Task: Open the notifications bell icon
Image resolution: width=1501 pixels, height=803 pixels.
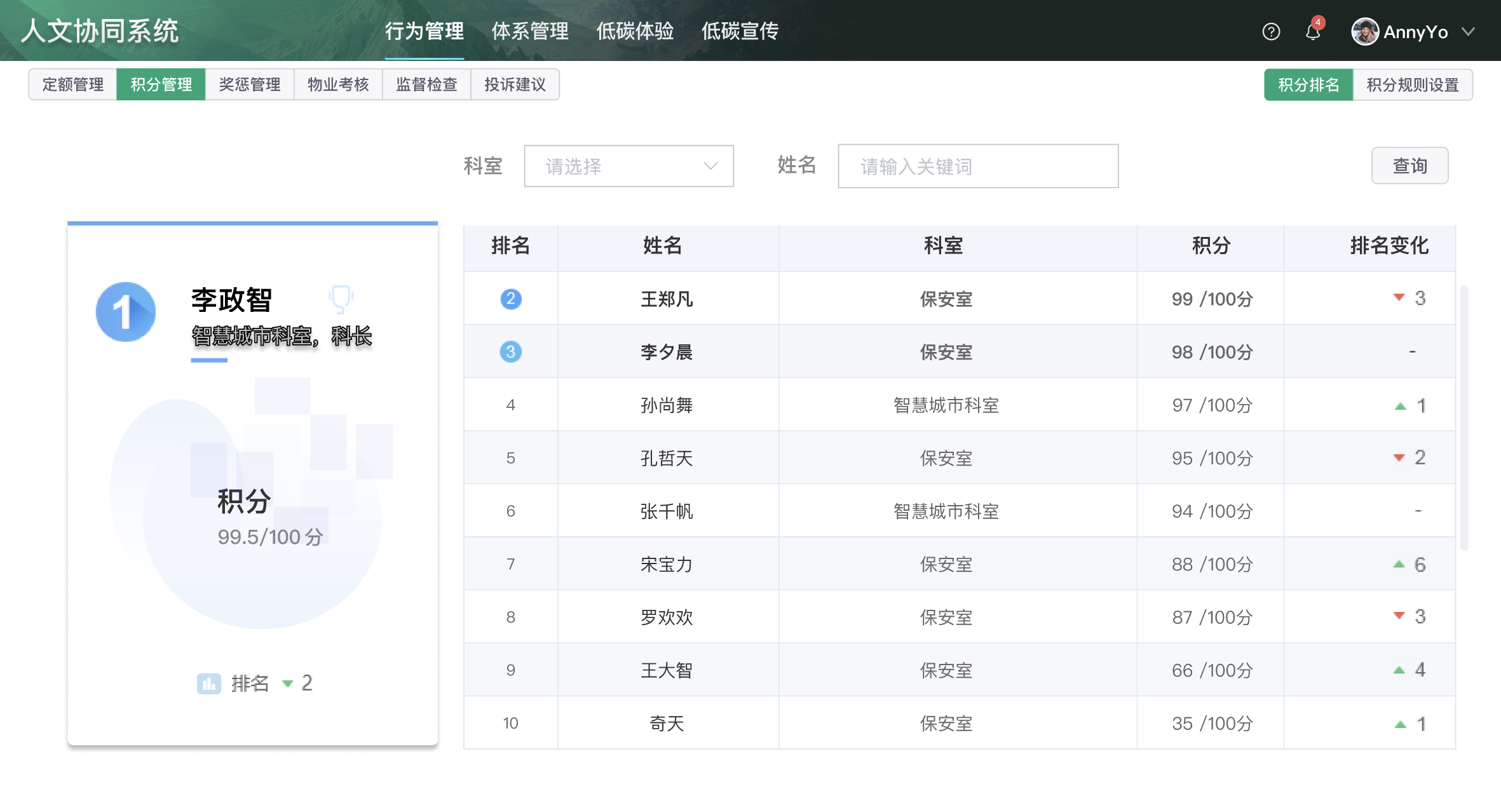Action: tap(1313, 32)
